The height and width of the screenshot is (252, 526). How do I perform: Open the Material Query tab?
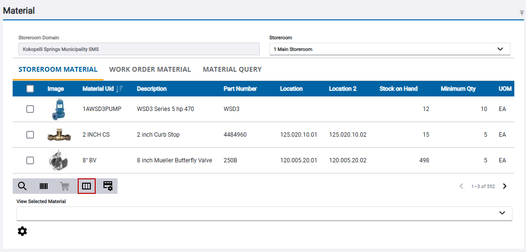[x=232, y=69]
